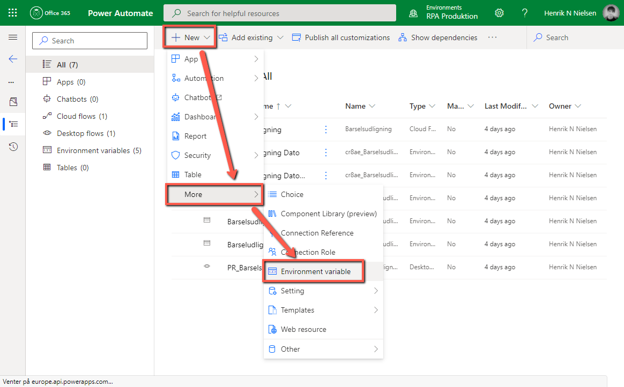Open the left rail ellipsis menu
The width and height of the screenshot is (624, 387).
(11, 82)
